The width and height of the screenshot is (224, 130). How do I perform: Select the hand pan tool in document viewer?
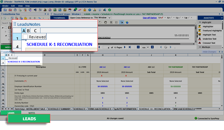pos(106,23)
